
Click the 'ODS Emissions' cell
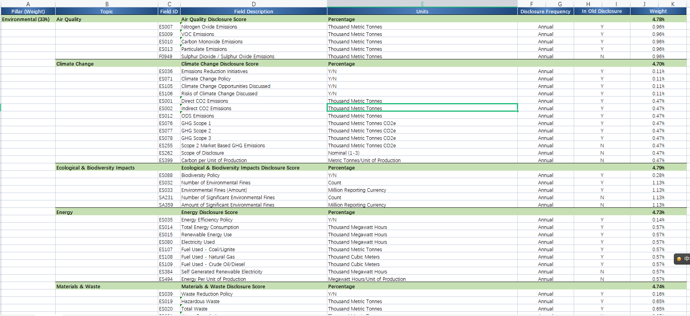tap(254, 116)
